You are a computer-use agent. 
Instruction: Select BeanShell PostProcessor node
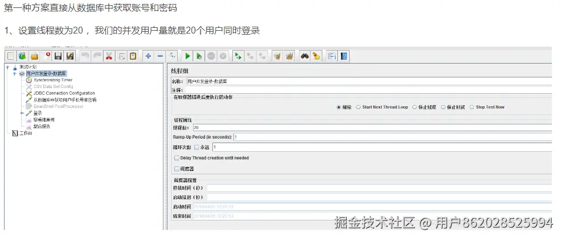tap(58, 106)
